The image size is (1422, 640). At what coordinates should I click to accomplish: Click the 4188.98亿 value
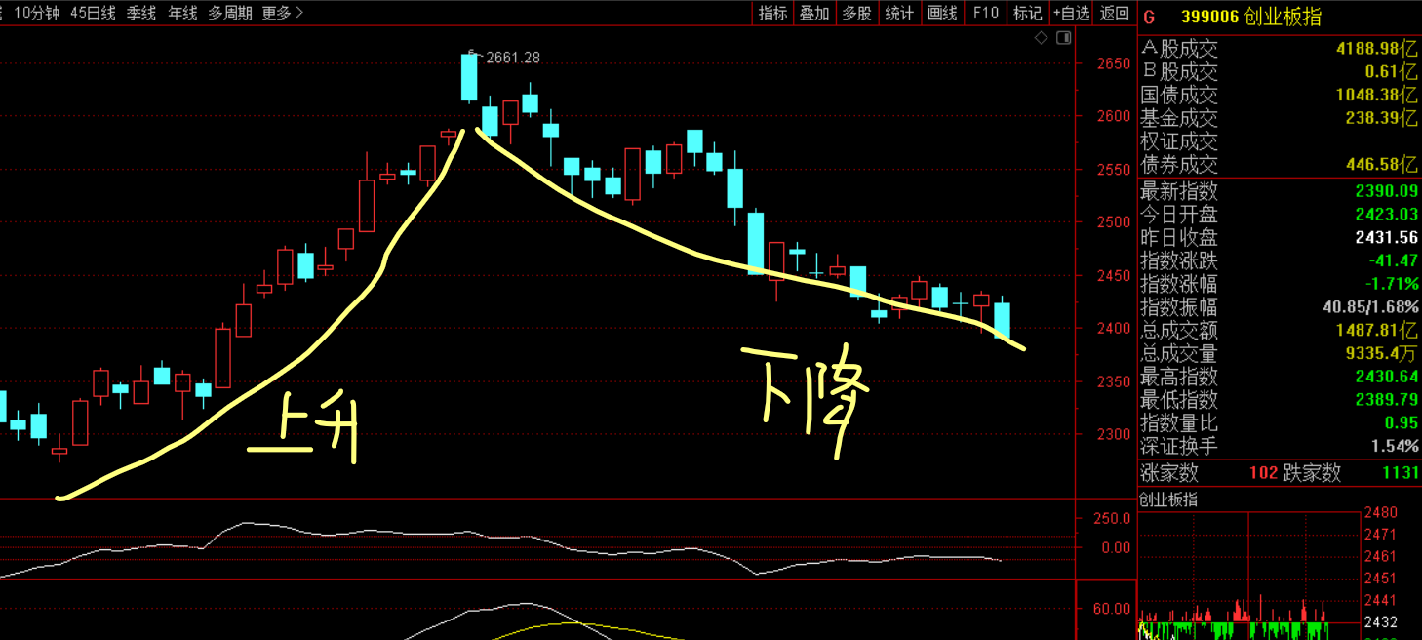(x=1377, y=48)
